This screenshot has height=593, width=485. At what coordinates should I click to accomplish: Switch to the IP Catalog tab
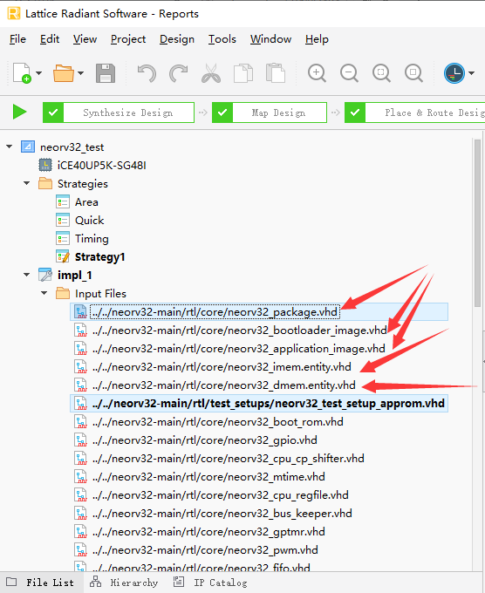click(210, 583)
